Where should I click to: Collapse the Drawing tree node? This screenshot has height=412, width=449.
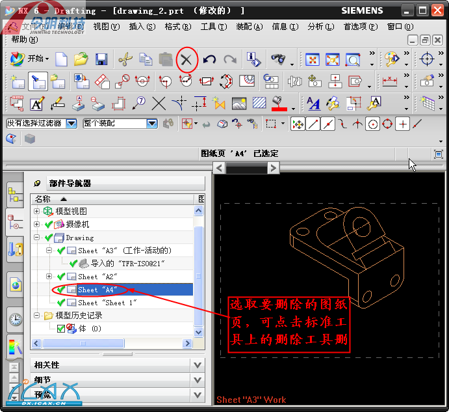pyautogui.click(x=37, y=238)
